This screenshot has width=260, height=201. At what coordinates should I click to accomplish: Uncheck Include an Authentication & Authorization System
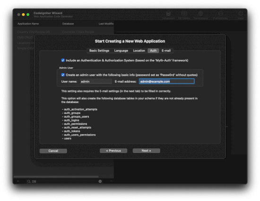click(63, 60)
